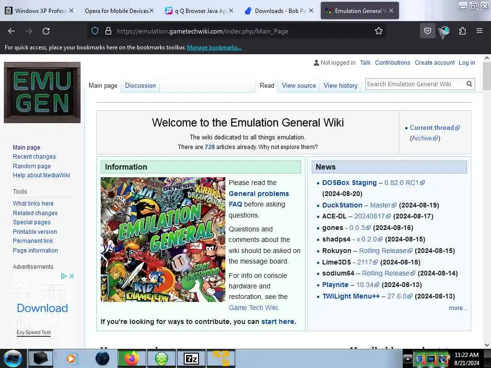Viewport: 491px width, 368px height.
Task: Open the DOSBox Staging news link
Action: coord(349,183)
